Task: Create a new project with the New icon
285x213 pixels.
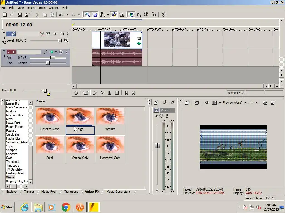Action: click(x=5, y=15)
